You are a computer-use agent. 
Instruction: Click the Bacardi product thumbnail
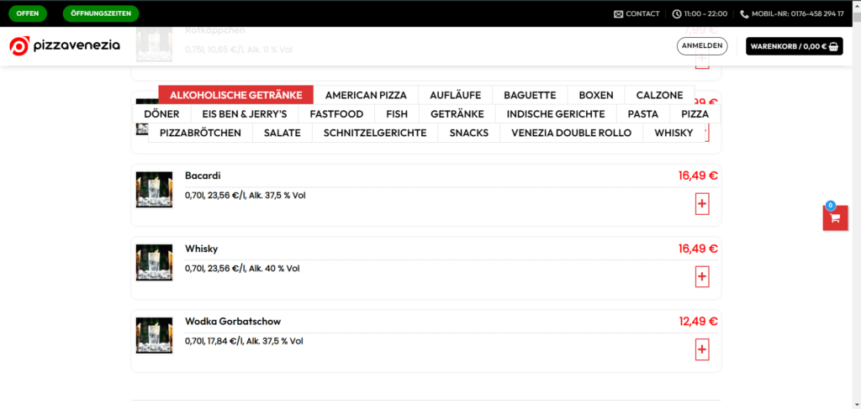pyautogui.click(x=155, y=190)
